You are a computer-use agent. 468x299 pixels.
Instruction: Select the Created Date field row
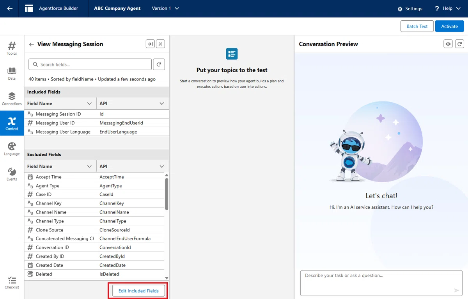coord(94,265)
